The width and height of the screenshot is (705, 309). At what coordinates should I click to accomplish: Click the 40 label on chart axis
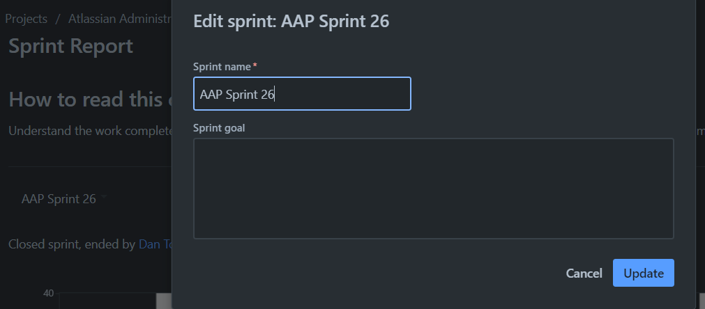pos(48,294)
